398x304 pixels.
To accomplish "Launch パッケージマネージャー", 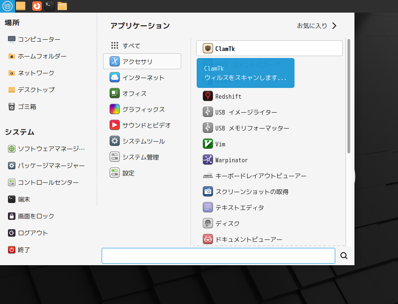I will pyautogui.click(x=46, y=166).
